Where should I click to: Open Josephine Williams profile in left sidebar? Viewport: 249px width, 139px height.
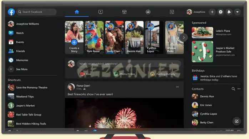(x=24, y=24)
